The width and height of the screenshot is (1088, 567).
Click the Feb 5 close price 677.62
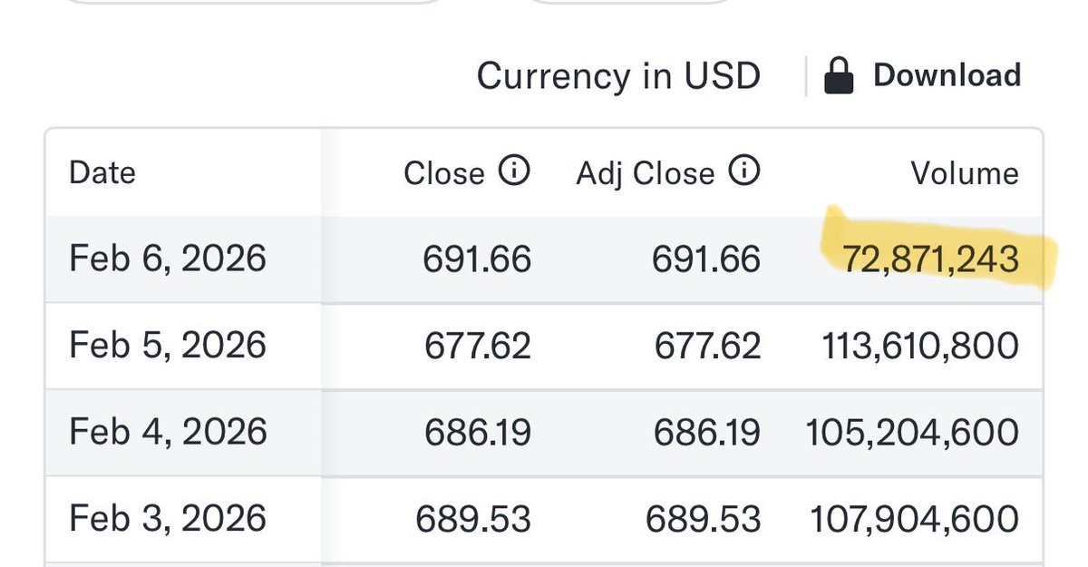(x=478, y=346)
